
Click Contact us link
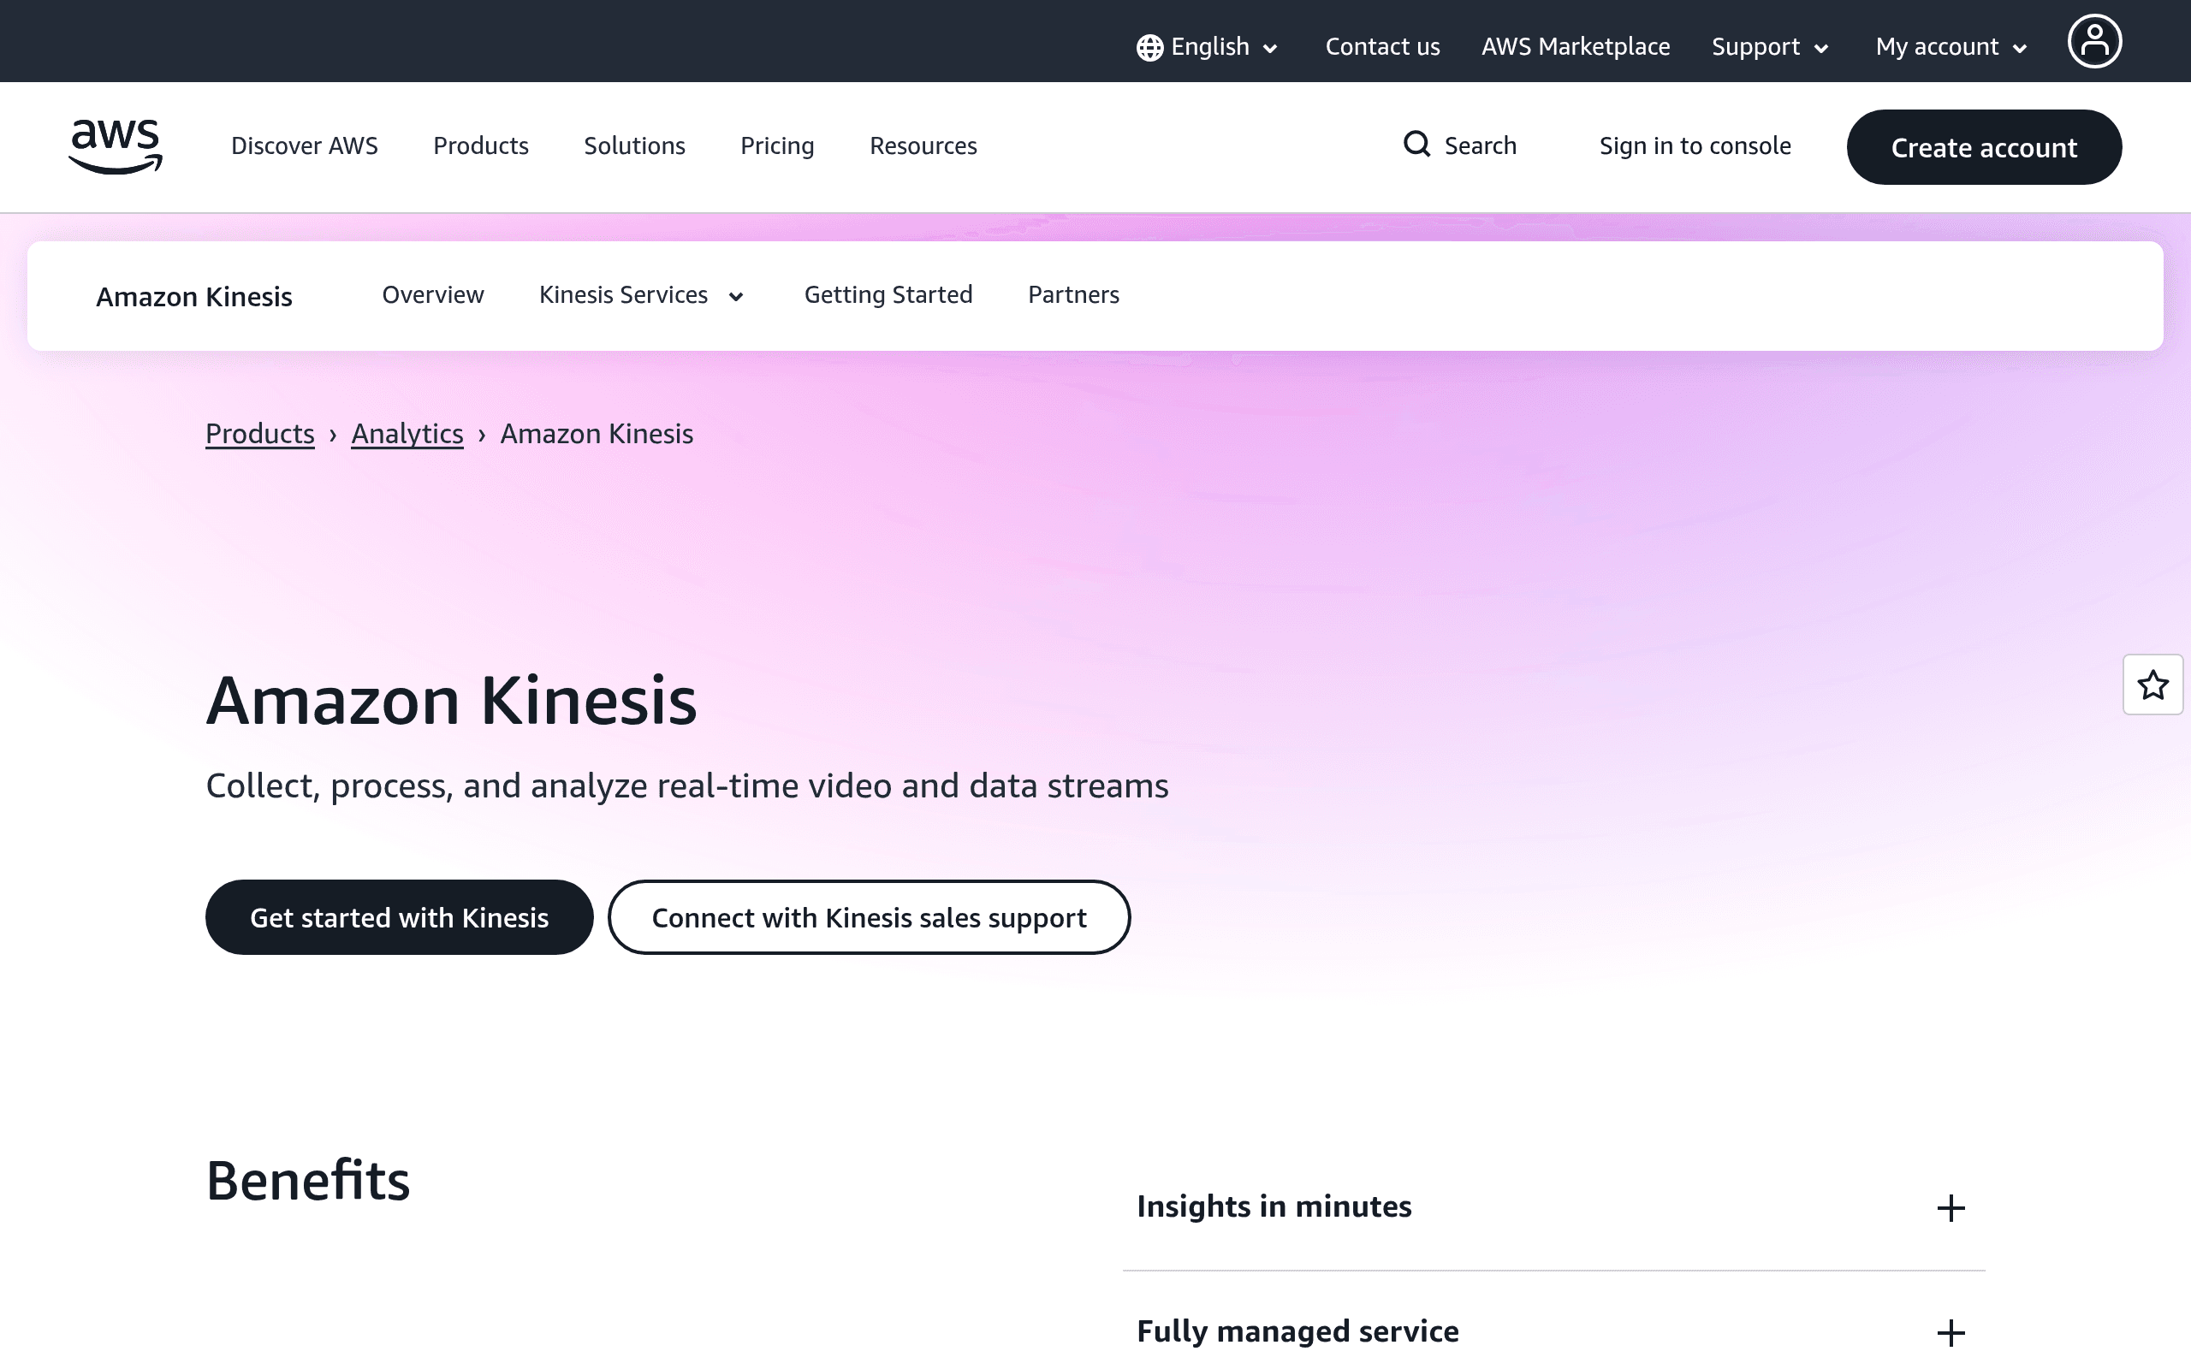point(1381,47)
